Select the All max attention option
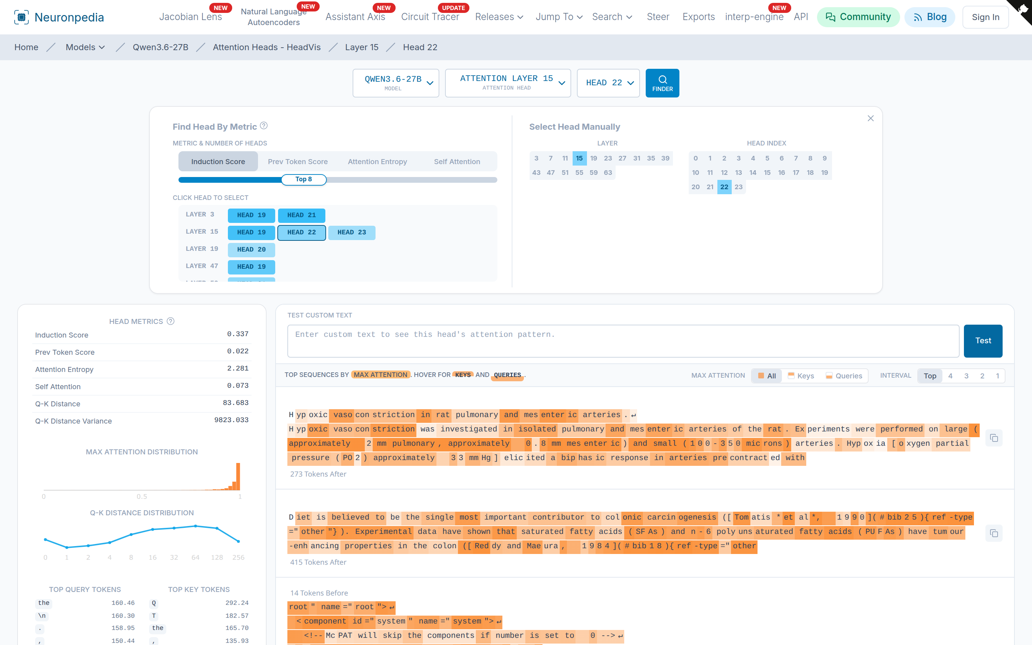 (767, 376)
